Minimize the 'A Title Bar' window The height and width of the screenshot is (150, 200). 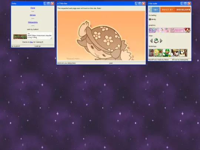tap(136, 4)
